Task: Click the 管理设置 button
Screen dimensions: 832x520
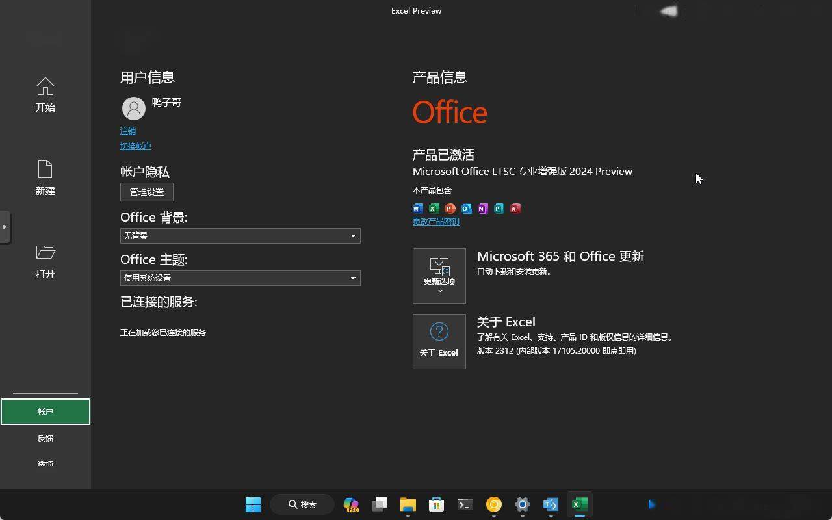Action: 147,192
